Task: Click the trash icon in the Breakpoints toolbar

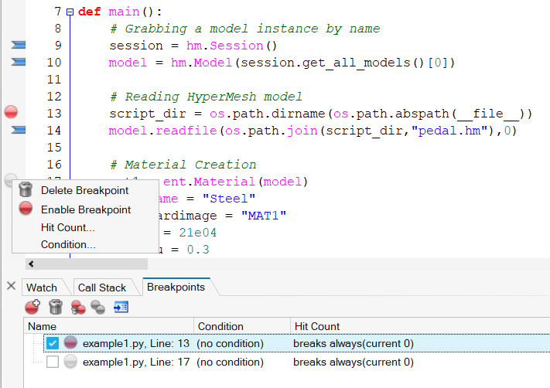Action: 55,307
